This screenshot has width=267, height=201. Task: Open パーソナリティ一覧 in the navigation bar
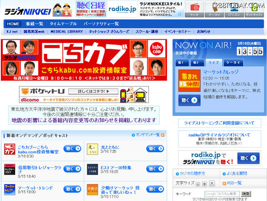[101, 24]
